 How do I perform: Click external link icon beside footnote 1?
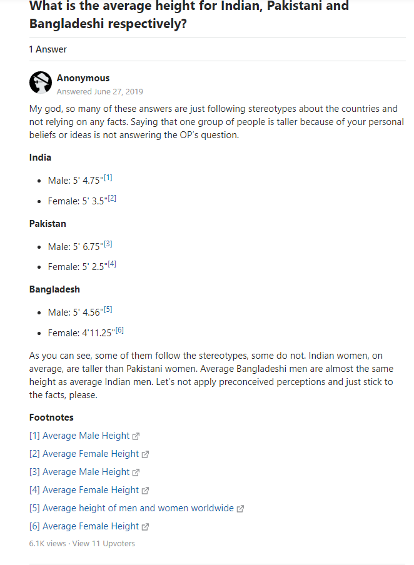[136, 436]
